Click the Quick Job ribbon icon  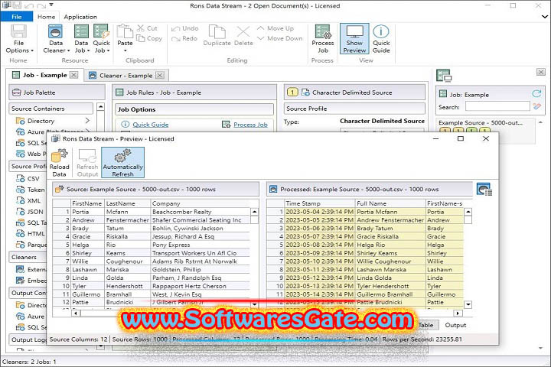coord(101,32)
